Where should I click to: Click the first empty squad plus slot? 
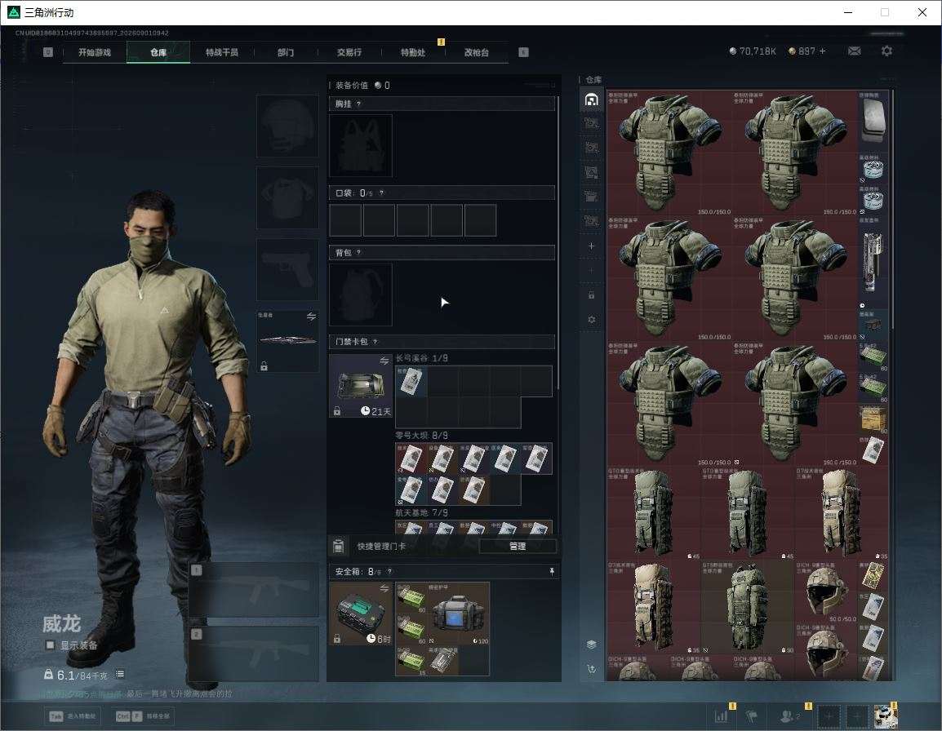click(829, 715)
